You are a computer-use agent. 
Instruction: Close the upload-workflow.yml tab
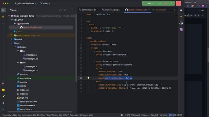(x=149, y=10)
